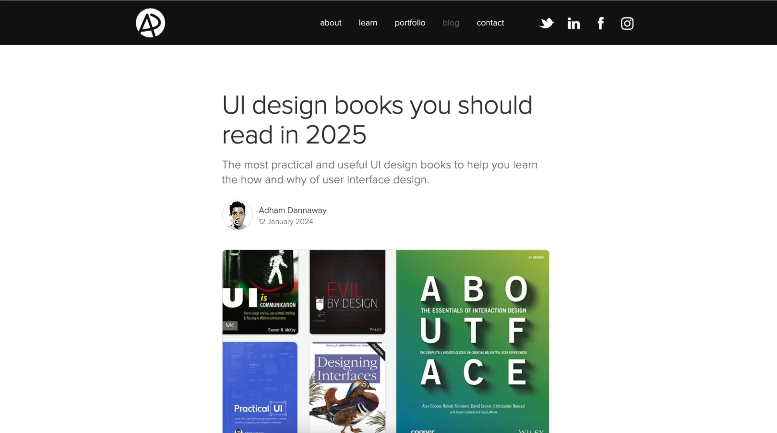Go to the about page
Screen dimensions: 777x433
click(331, 23)
